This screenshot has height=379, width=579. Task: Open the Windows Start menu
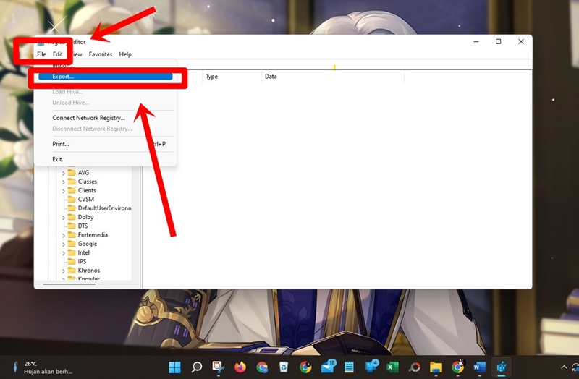[174, 367]
